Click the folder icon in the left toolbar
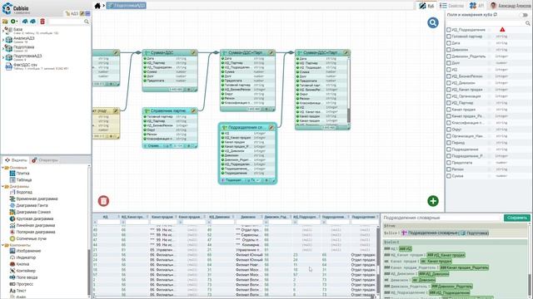The height and width of the screenshot is (299, 533). (5, 22)
